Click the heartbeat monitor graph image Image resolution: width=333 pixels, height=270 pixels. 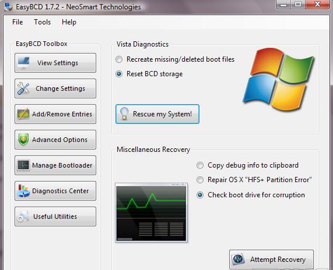[151, 212]
